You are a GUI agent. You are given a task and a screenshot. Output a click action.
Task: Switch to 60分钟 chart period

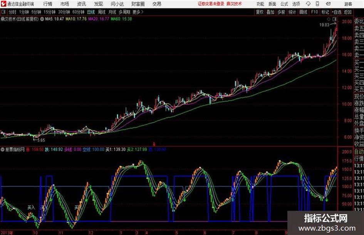tap(79, 12)
